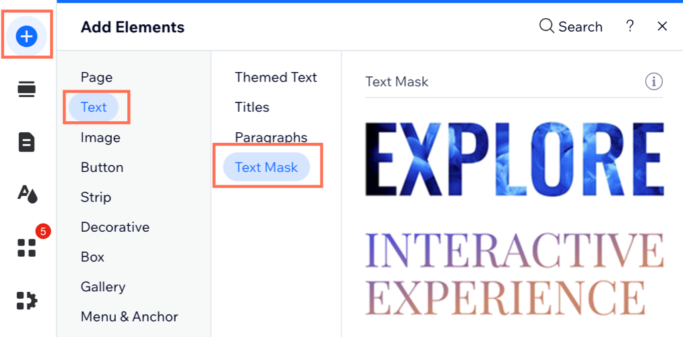Add the Interactive Experience gradient text mask
Viewport: 683px width, 337px height.
[514, 274]
